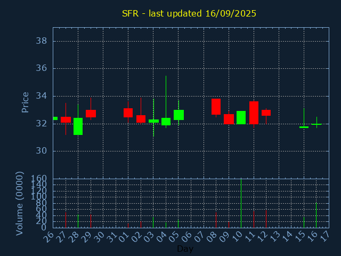Click the red candlestick for day 27
This screenshot has width=341, height=256.
point(66,119)
